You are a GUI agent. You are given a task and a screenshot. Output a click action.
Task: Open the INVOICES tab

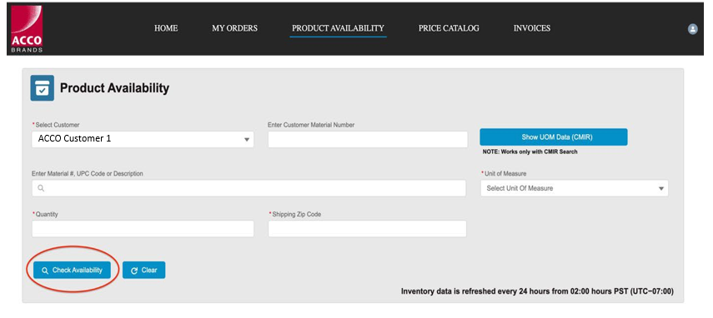532,28
